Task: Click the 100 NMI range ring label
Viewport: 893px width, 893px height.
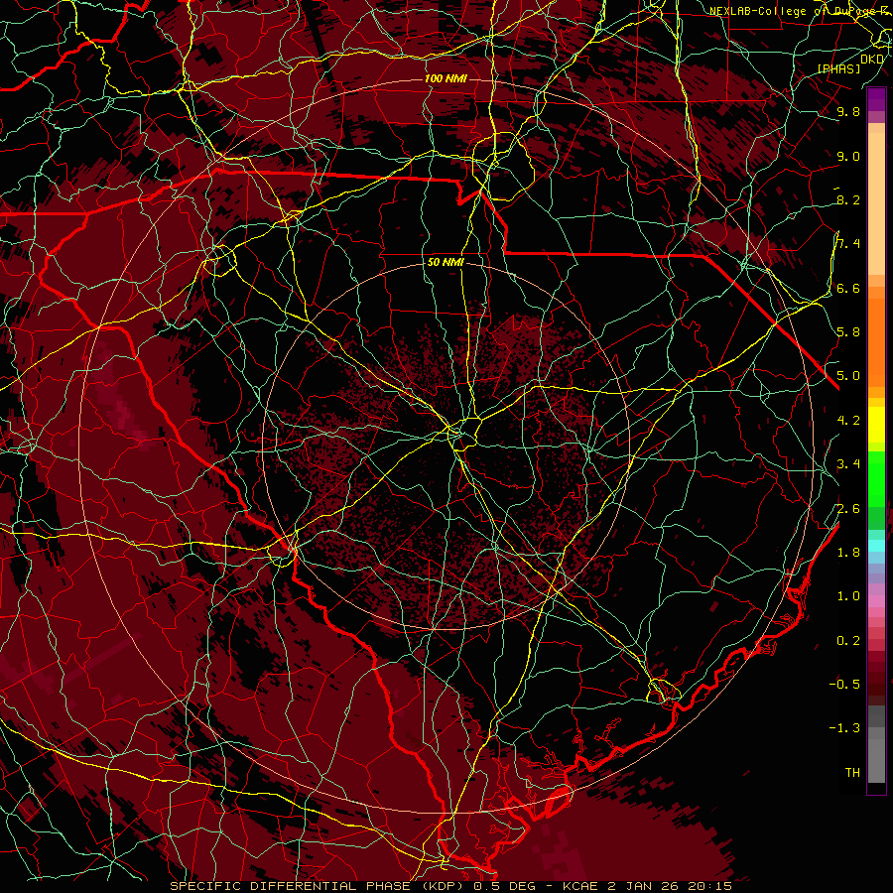Action: click(x=446, y=78)
